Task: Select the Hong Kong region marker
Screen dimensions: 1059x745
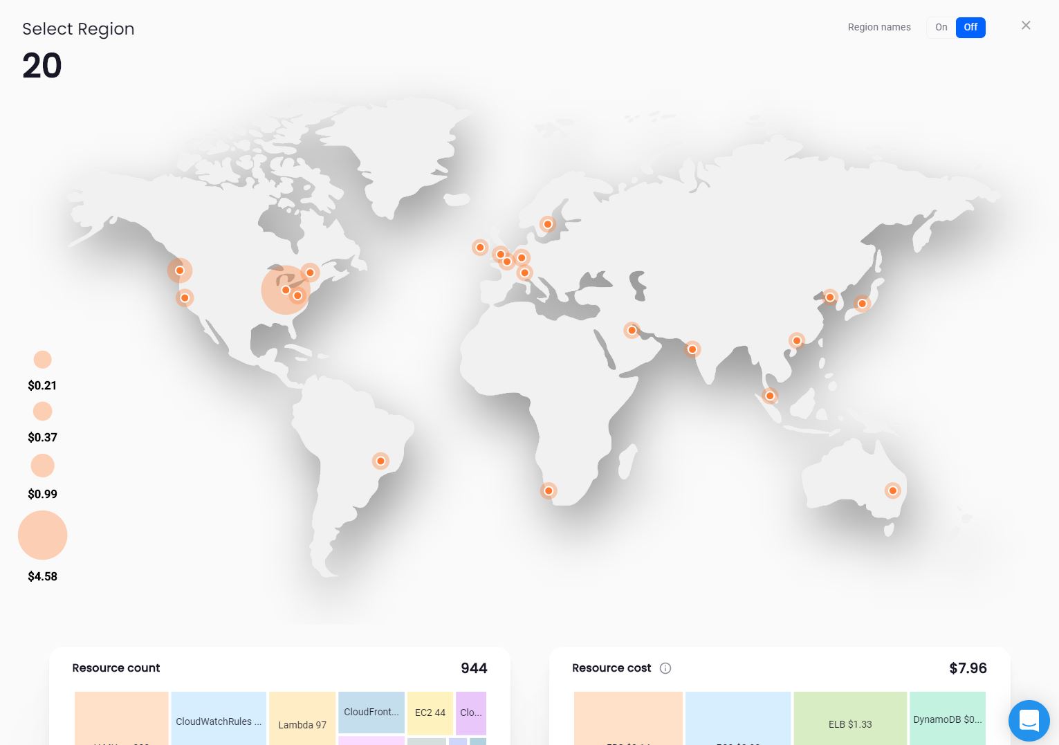Action: coord(797,340)
